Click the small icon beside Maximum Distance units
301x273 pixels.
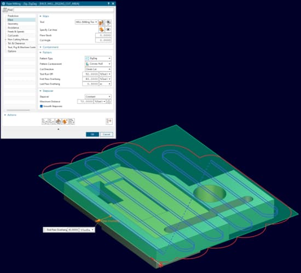[x=109, y=102]
